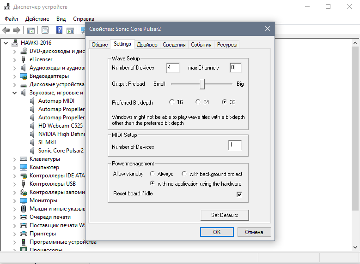Click the HAWKI-2016 computer icon
This screenshot has height=264, width=360.
[x=15, y=43]
